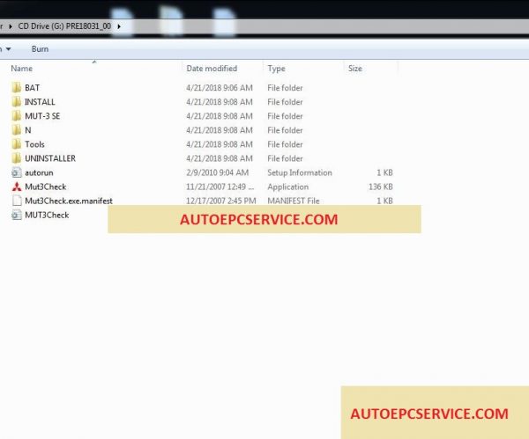The height and width of the screenshot is (439, 529).
Task: Sort by the Date modified column header
Action: (x=212, y=69)
